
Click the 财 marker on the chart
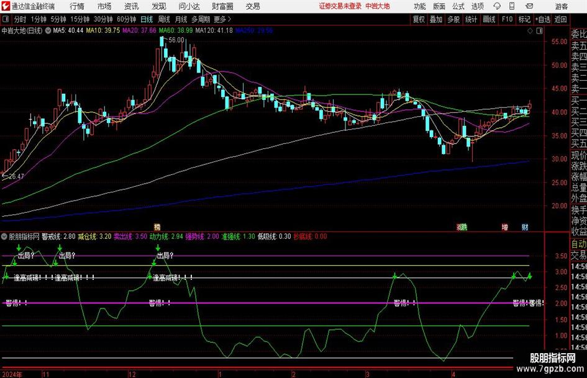[x=525, y=227]
